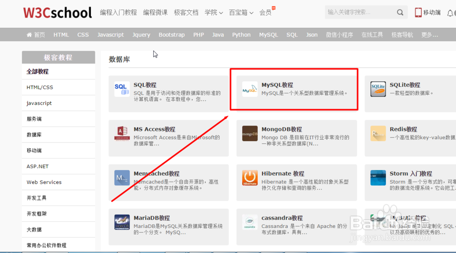Open the 更多… nav menu
This screenshot has width=456, height=253.
(x=430, y=35)
